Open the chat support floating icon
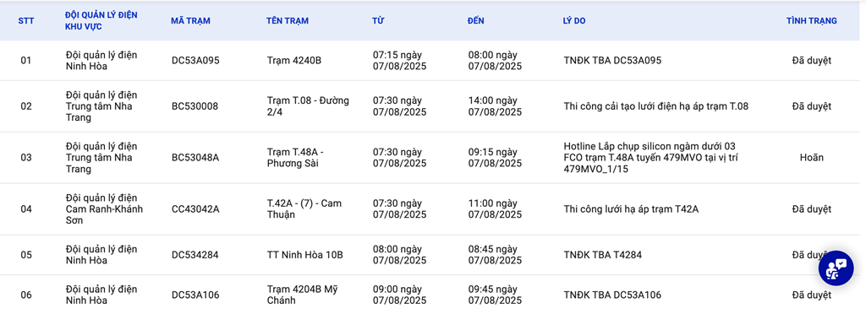 coord(836,268)
